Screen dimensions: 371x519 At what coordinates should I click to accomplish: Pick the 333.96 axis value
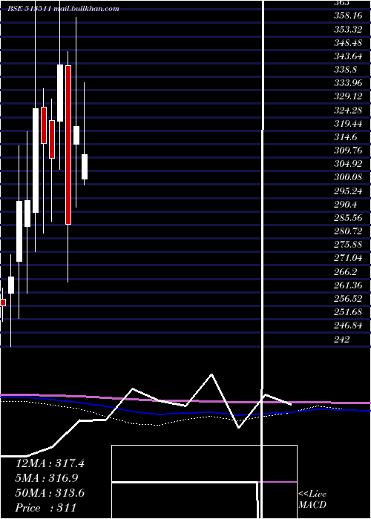coord(347,83)
